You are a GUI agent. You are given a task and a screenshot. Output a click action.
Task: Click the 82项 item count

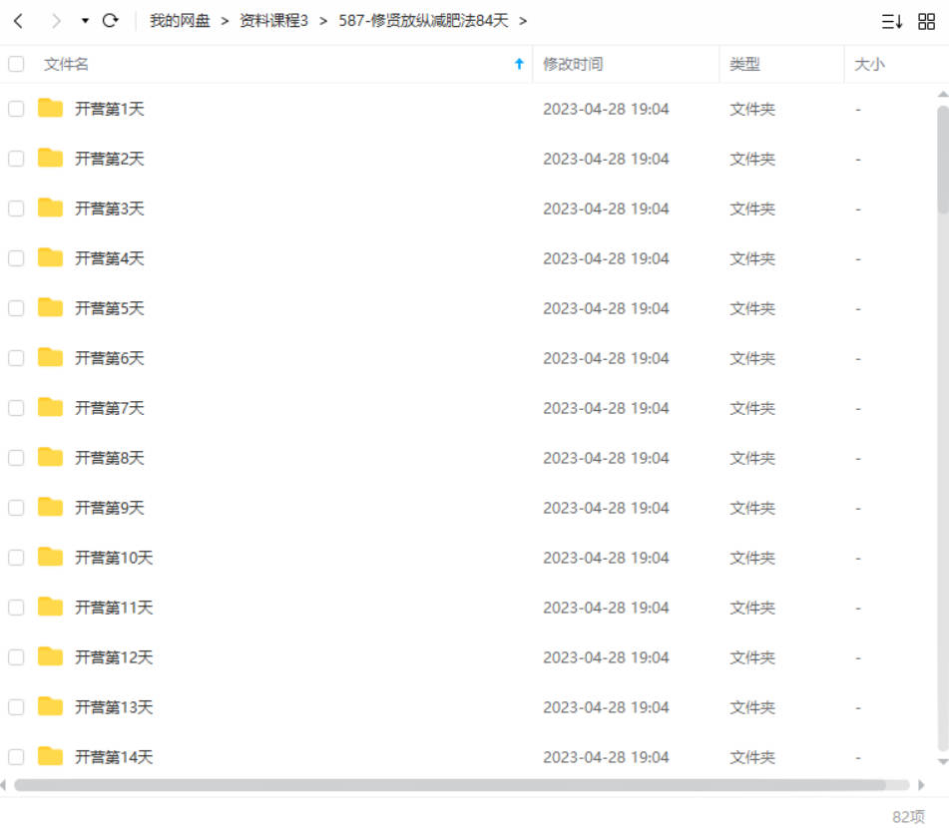908,816
